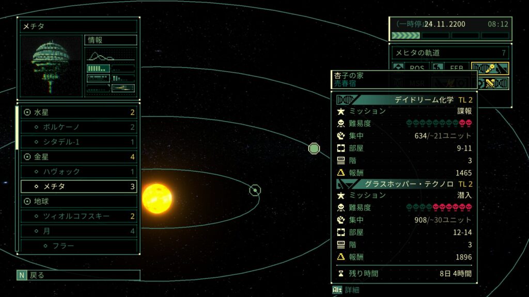
Task: Select ハヴォック station under 金星
Action: click(79, 171)
